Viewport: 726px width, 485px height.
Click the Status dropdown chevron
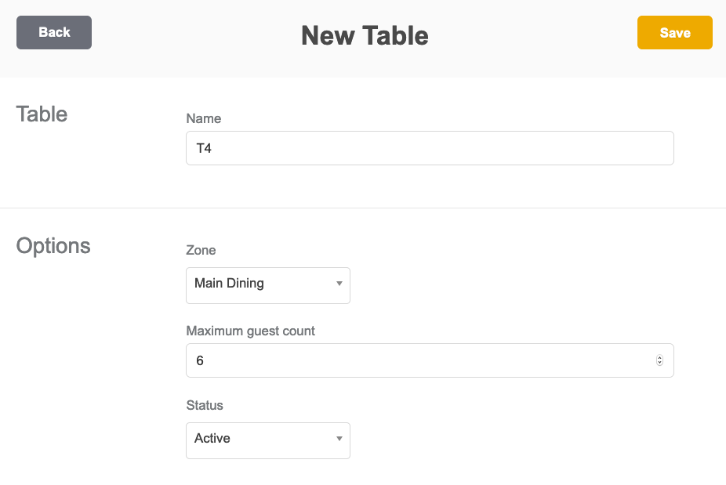tap(339, 440)
